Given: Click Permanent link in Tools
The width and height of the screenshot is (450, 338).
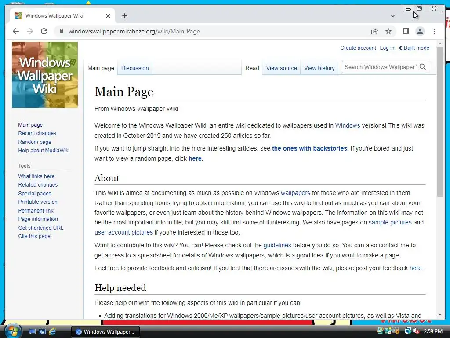Looking at the screenshot, I should tap(36, 210).
